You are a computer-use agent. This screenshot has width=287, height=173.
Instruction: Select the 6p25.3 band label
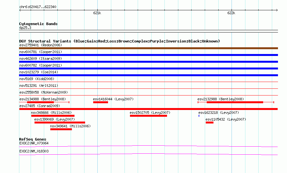click(x=25, y=28)
